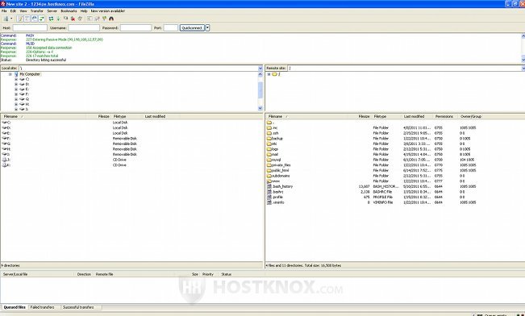This screenshot has height=316, width=525.
Task: Click into the Username input field
Action: (x=84, y=27)
